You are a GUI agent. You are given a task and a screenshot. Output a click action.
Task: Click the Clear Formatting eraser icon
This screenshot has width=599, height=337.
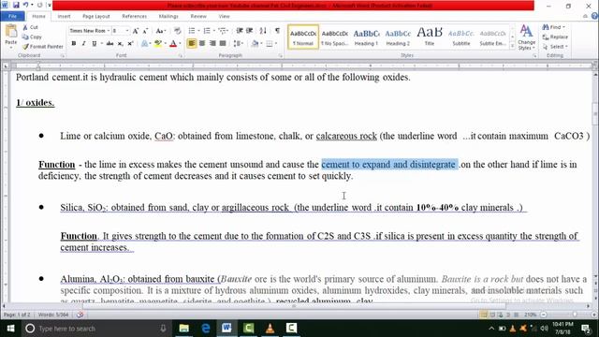point(178,31)
